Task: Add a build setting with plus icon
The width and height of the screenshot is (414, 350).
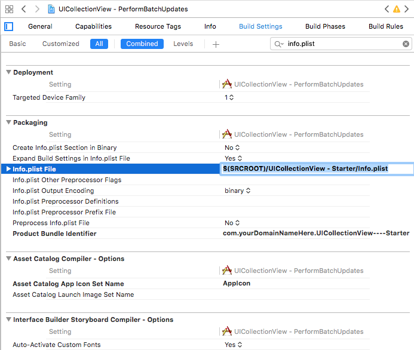Action: coord(216,44)
